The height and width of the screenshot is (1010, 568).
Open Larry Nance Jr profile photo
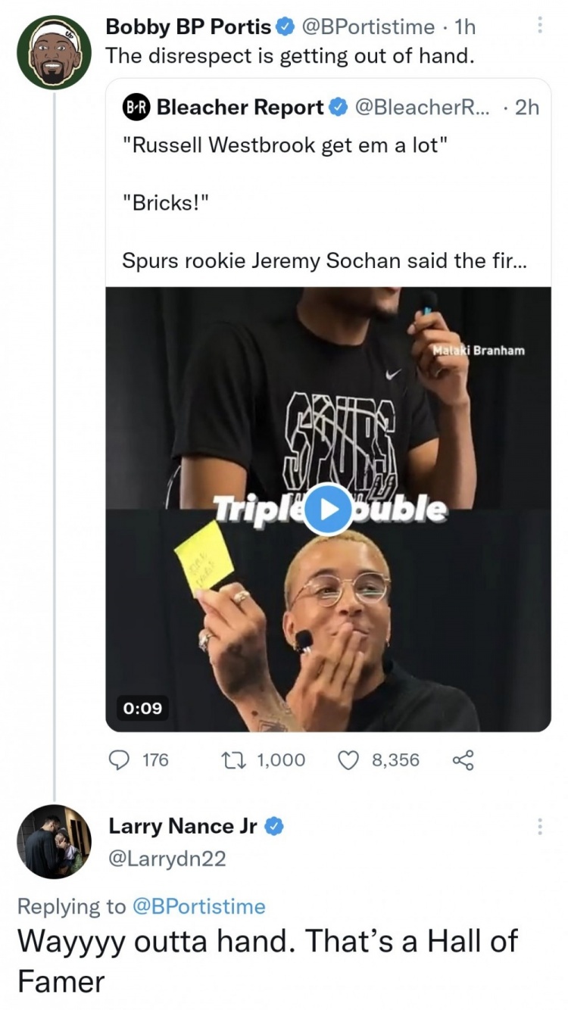coord(54,841)
